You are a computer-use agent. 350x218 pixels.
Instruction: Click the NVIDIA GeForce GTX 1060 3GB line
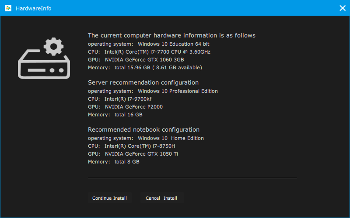(136, 60)
